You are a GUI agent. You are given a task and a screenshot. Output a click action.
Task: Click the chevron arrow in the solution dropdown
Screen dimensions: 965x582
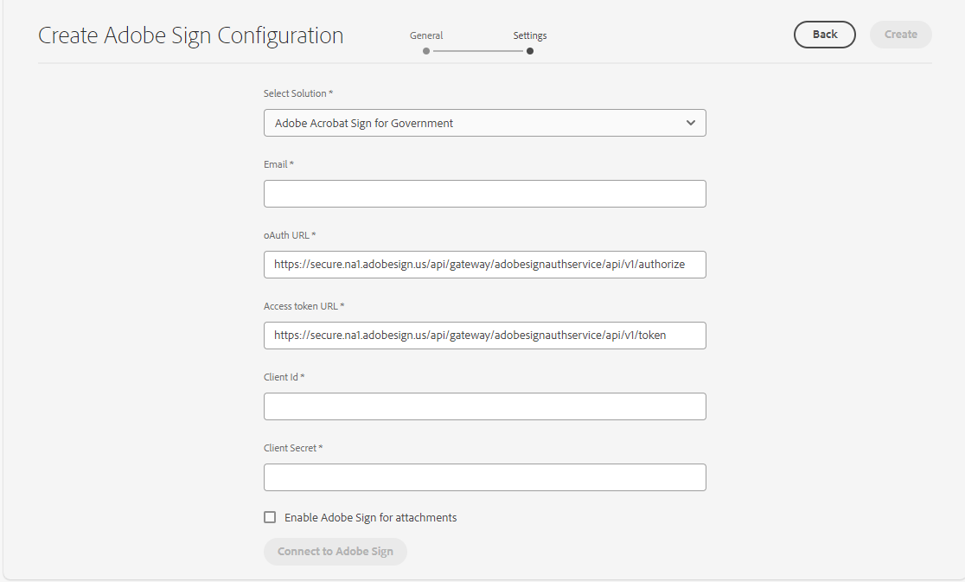[691, 123]
